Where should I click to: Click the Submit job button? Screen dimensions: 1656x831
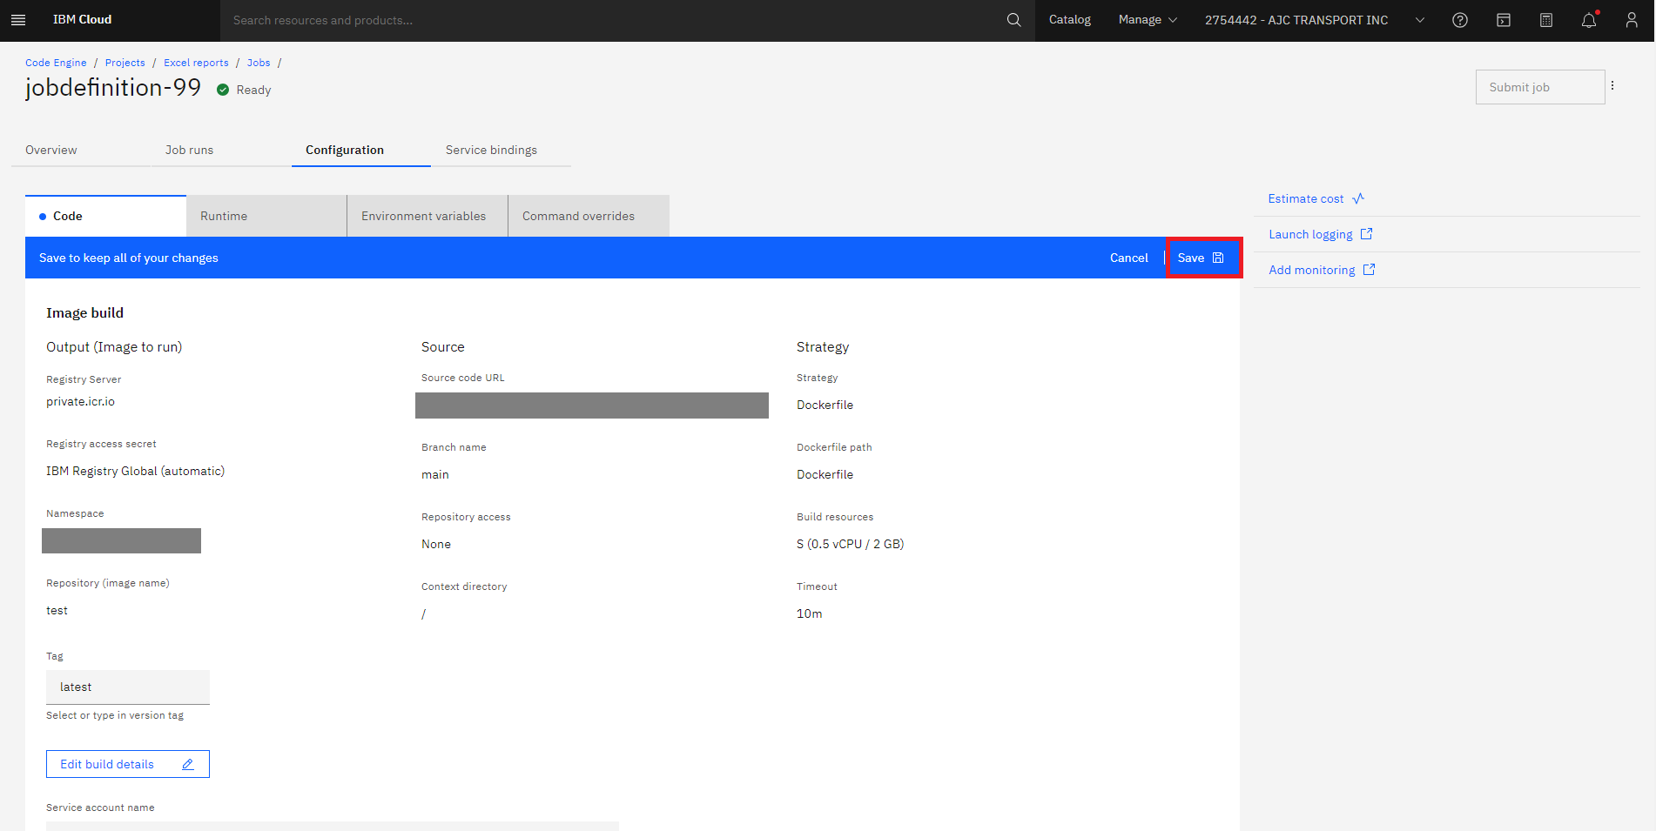tap(1540, 87)
